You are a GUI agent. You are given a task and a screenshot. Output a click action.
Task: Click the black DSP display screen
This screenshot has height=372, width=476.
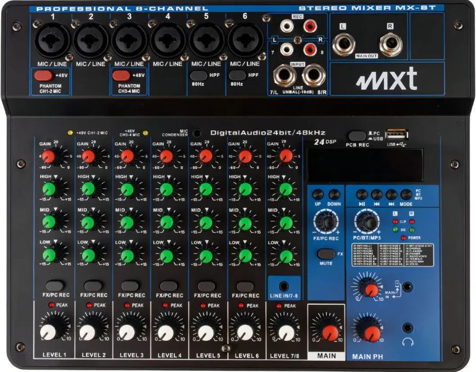point(365,165)
